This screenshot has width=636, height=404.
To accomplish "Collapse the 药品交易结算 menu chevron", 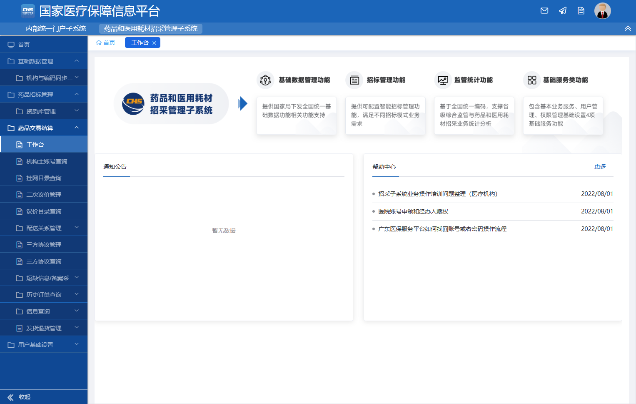I will coord(77,128).
